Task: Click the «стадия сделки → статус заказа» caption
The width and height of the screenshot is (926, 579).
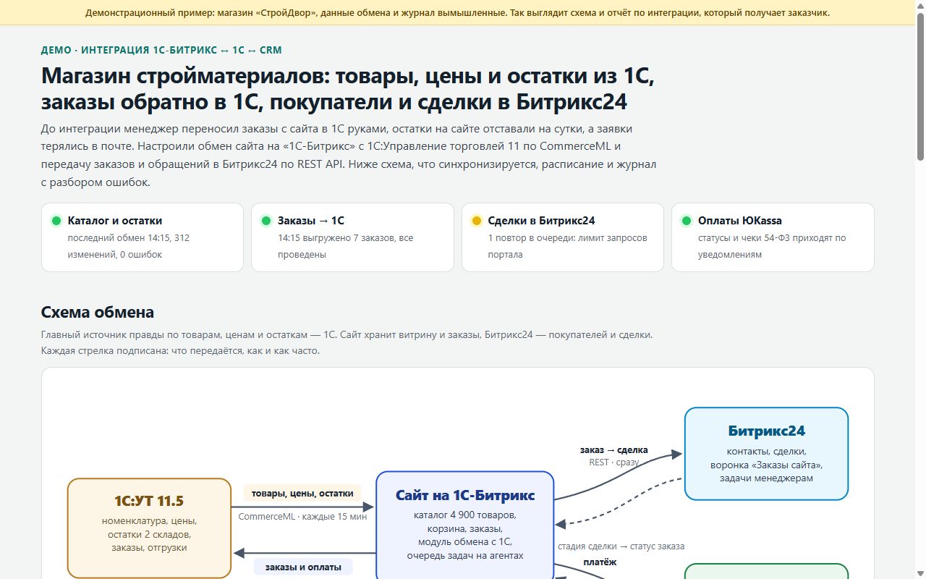Action: [x=621, y=546]
